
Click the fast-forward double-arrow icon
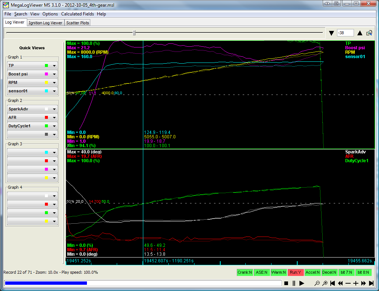(364, 283)
